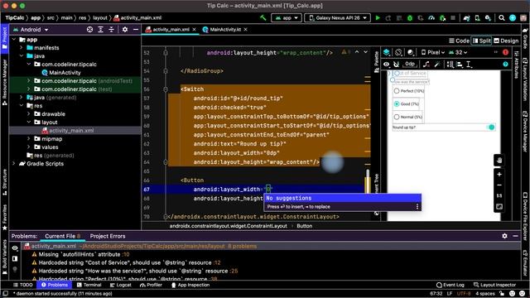Open MainActivity in project tree
Image resolution: width=530 pixels, height=298 pixels.
[61, 73]
